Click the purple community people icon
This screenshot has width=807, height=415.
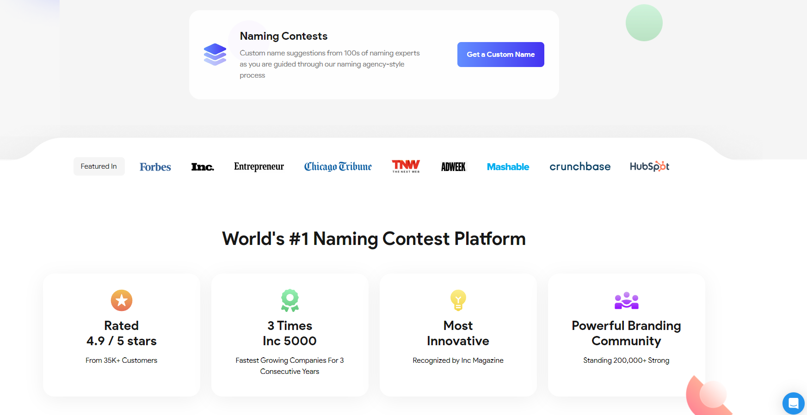click(x=627, y=300)
